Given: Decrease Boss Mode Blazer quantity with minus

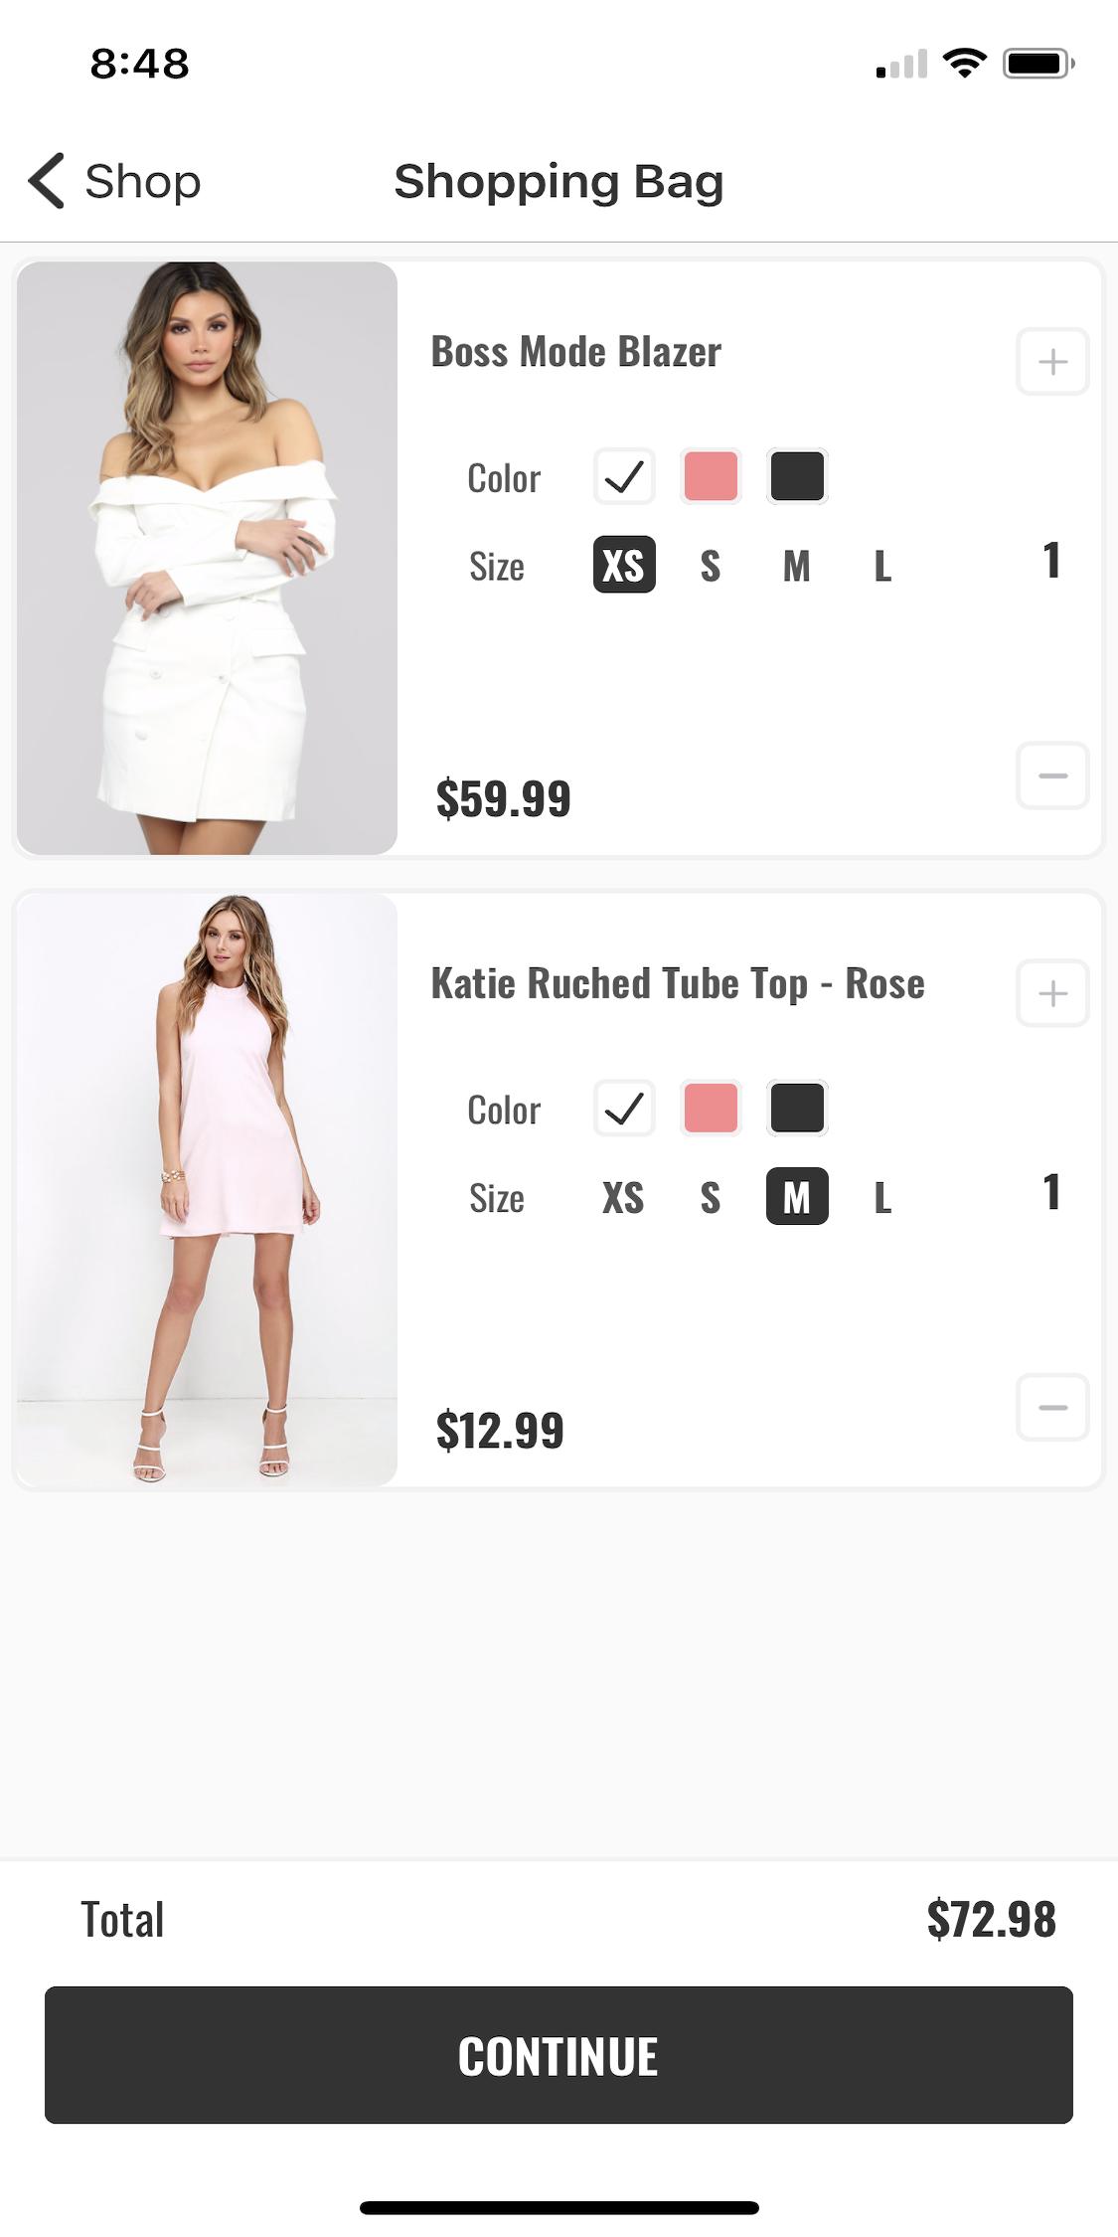Looking at the screenshot, I should pyautogui.click(x=1052, y=775).
